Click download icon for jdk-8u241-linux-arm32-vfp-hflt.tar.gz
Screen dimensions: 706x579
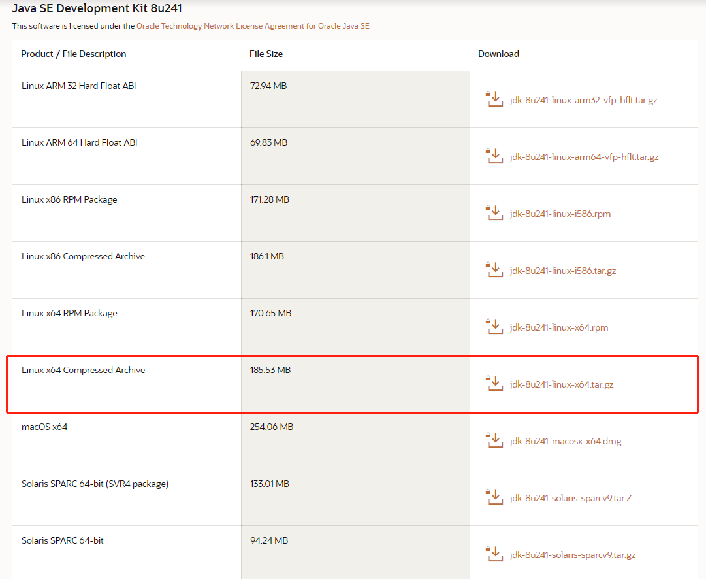[x=494, y=99]
